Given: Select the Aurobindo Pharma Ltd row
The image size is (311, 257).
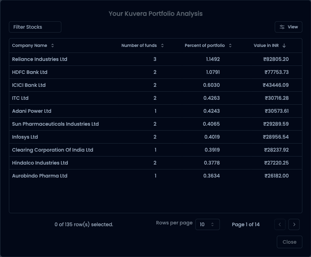Looking at the screenshot, I should pos(40,176).
